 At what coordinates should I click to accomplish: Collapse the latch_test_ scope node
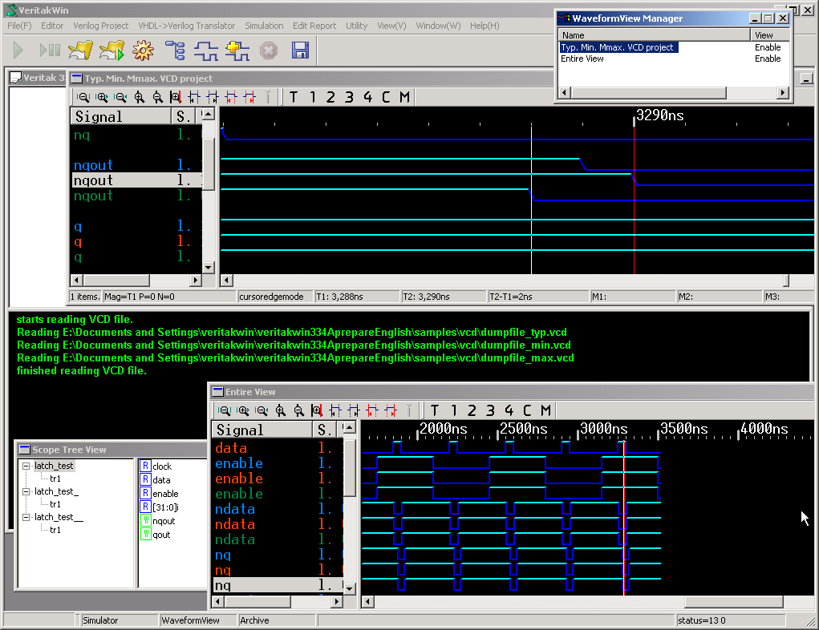pos(26,491)
